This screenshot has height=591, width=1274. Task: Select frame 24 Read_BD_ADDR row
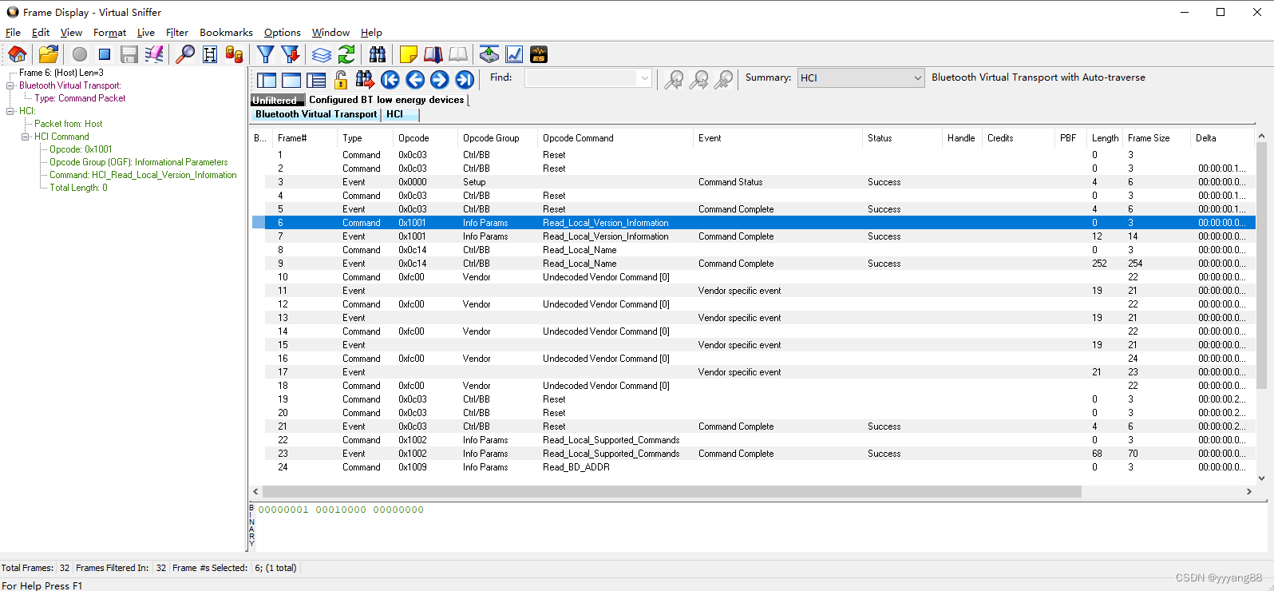[752, 467]
